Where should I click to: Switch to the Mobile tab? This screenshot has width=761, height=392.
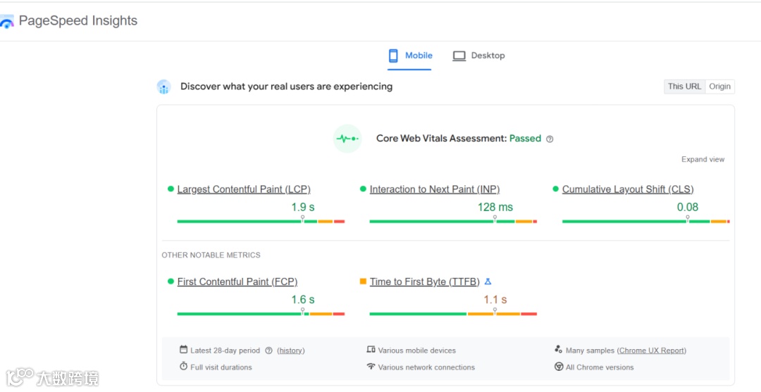pos(410,56)
